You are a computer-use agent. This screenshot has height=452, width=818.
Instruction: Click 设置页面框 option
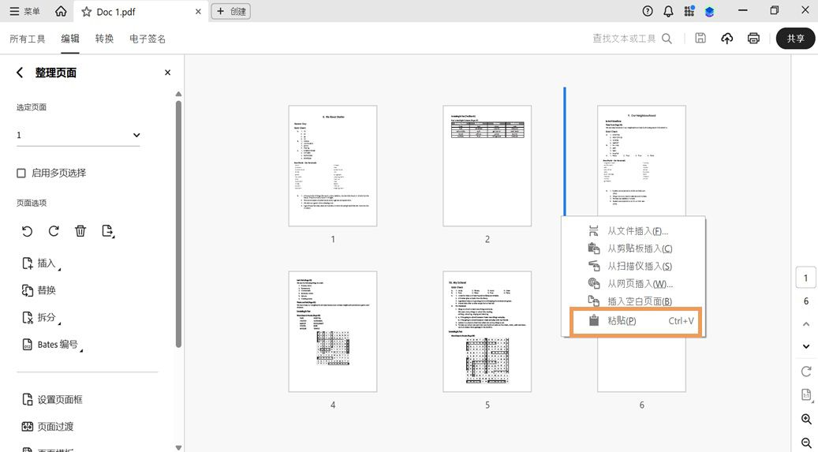point(52,399)
